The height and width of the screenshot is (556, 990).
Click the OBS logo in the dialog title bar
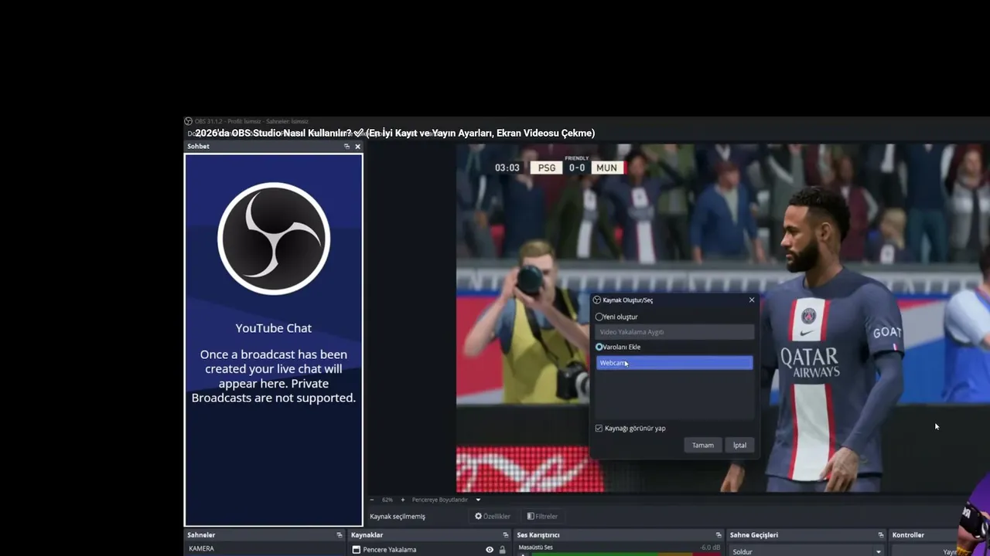(x=597, y=300)
